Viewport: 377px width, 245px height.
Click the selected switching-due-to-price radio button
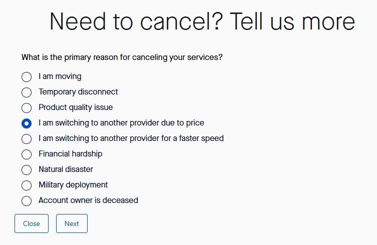click(27, 123)
